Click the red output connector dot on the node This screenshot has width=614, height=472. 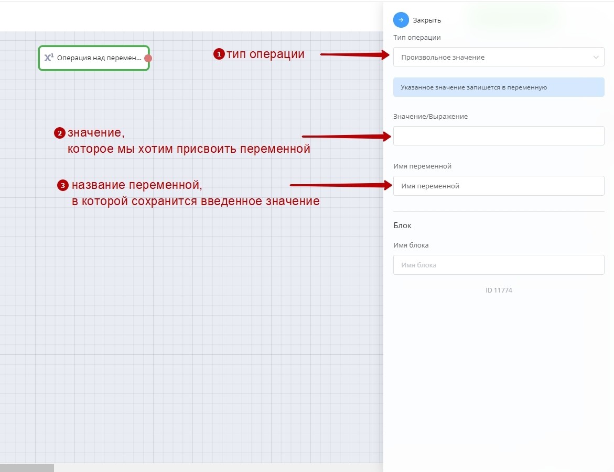point(148,58)
